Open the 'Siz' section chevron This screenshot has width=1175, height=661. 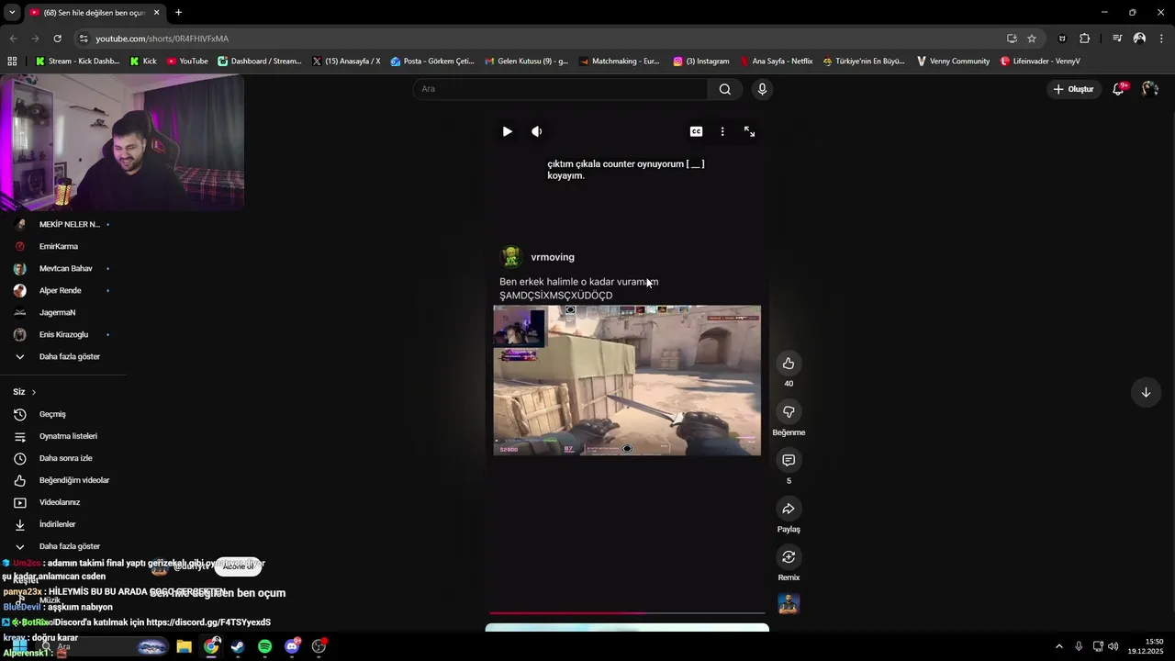click(34, 392)
